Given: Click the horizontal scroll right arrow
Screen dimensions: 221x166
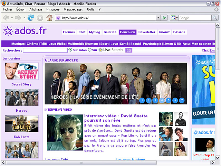Looking at the screenshot, I should coord(213,163).
